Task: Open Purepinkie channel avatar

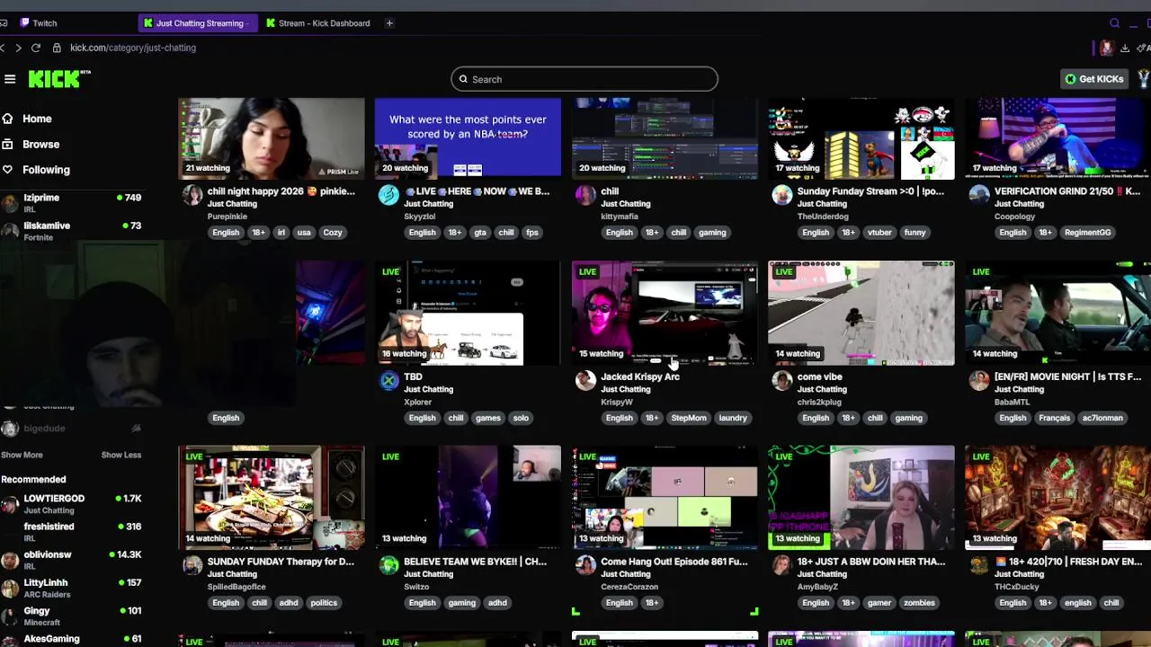Action: 192,196
